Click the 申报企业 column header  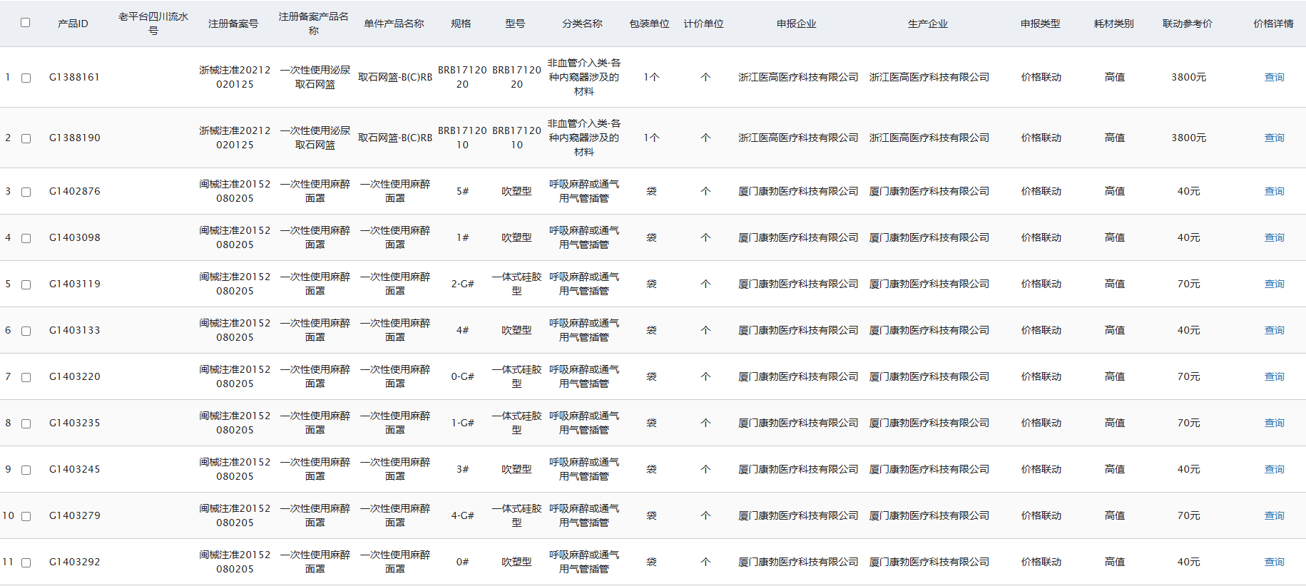(797, 24)
